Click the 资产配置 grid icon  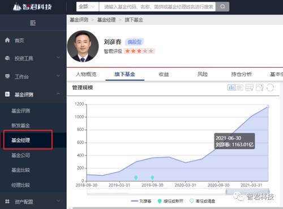click(7, 201)
